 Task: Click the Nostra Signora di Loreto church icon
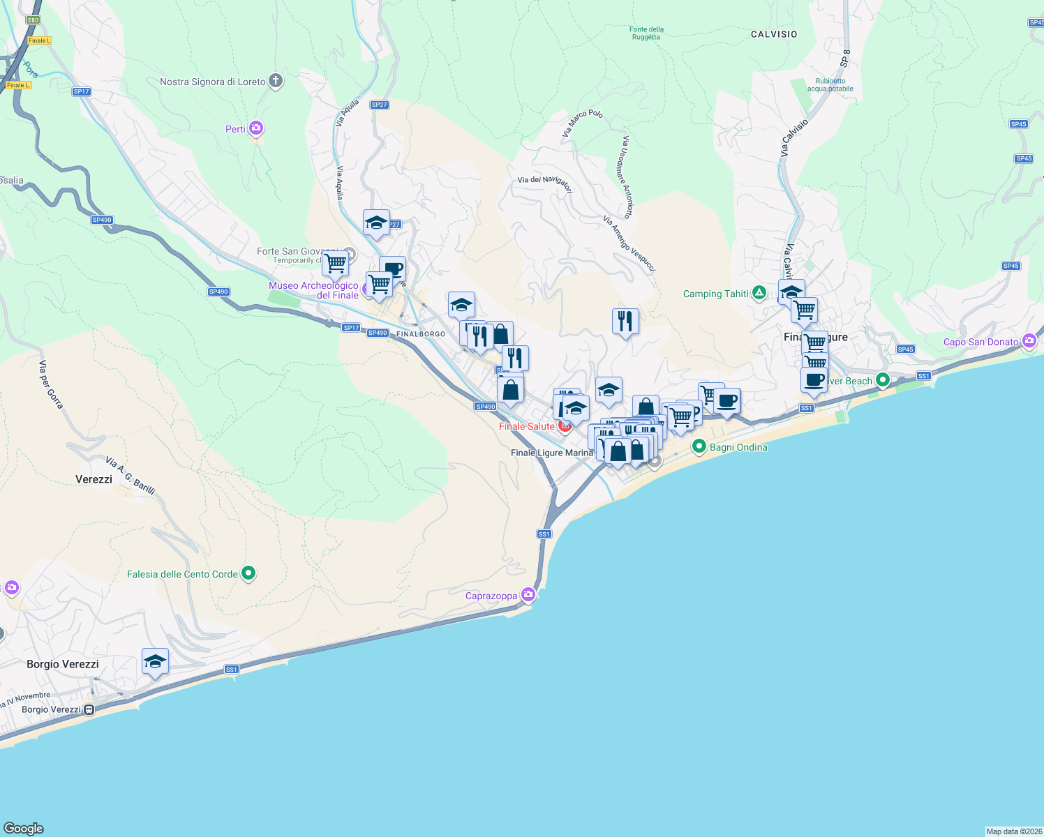(275, 80)
